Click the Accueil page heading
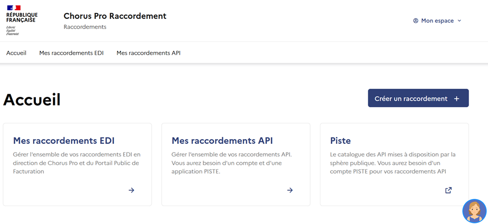488x224 pixels. click(32, 100)
